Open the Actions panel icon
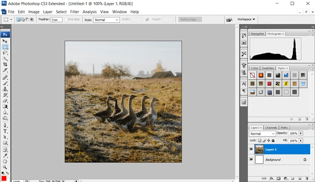The width and height of the screenshot is (315, 182). [x=244, y=43]
